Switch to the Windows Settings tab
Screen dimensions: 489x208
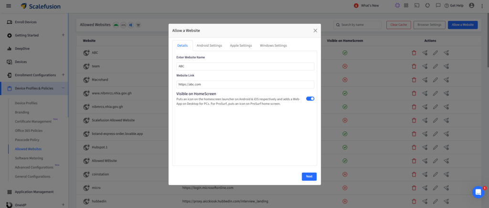click(x=273, y=45)
